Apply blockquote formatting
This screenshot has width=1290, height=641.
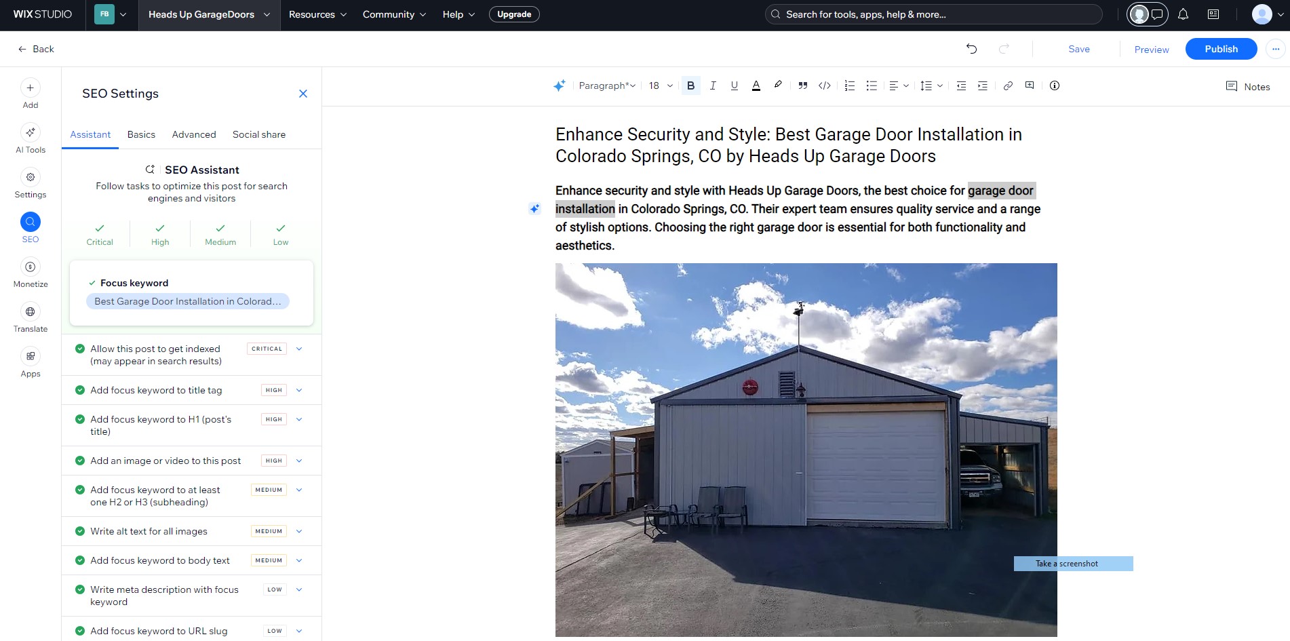point(802,86)
